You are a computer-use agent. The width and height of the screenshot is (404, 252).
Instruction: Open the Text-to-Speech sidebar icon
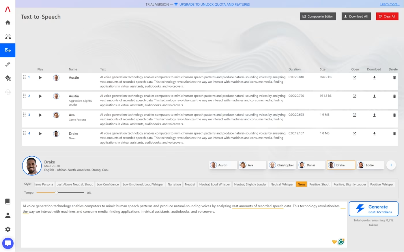[8, 50]
